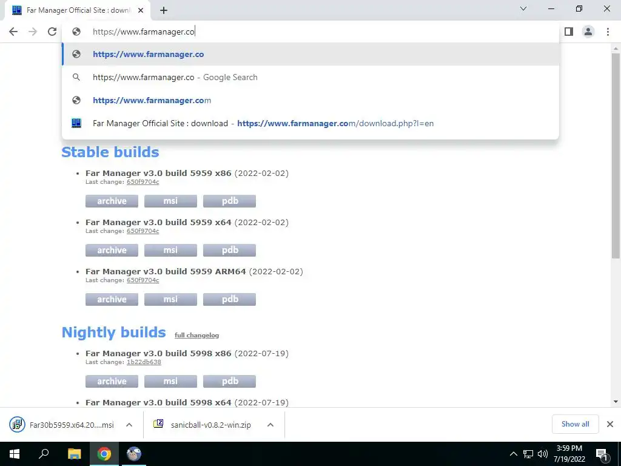This screenshot has width=621, height=466.
Task: Close the Far Manager Official Site tab
Action: 141,10
